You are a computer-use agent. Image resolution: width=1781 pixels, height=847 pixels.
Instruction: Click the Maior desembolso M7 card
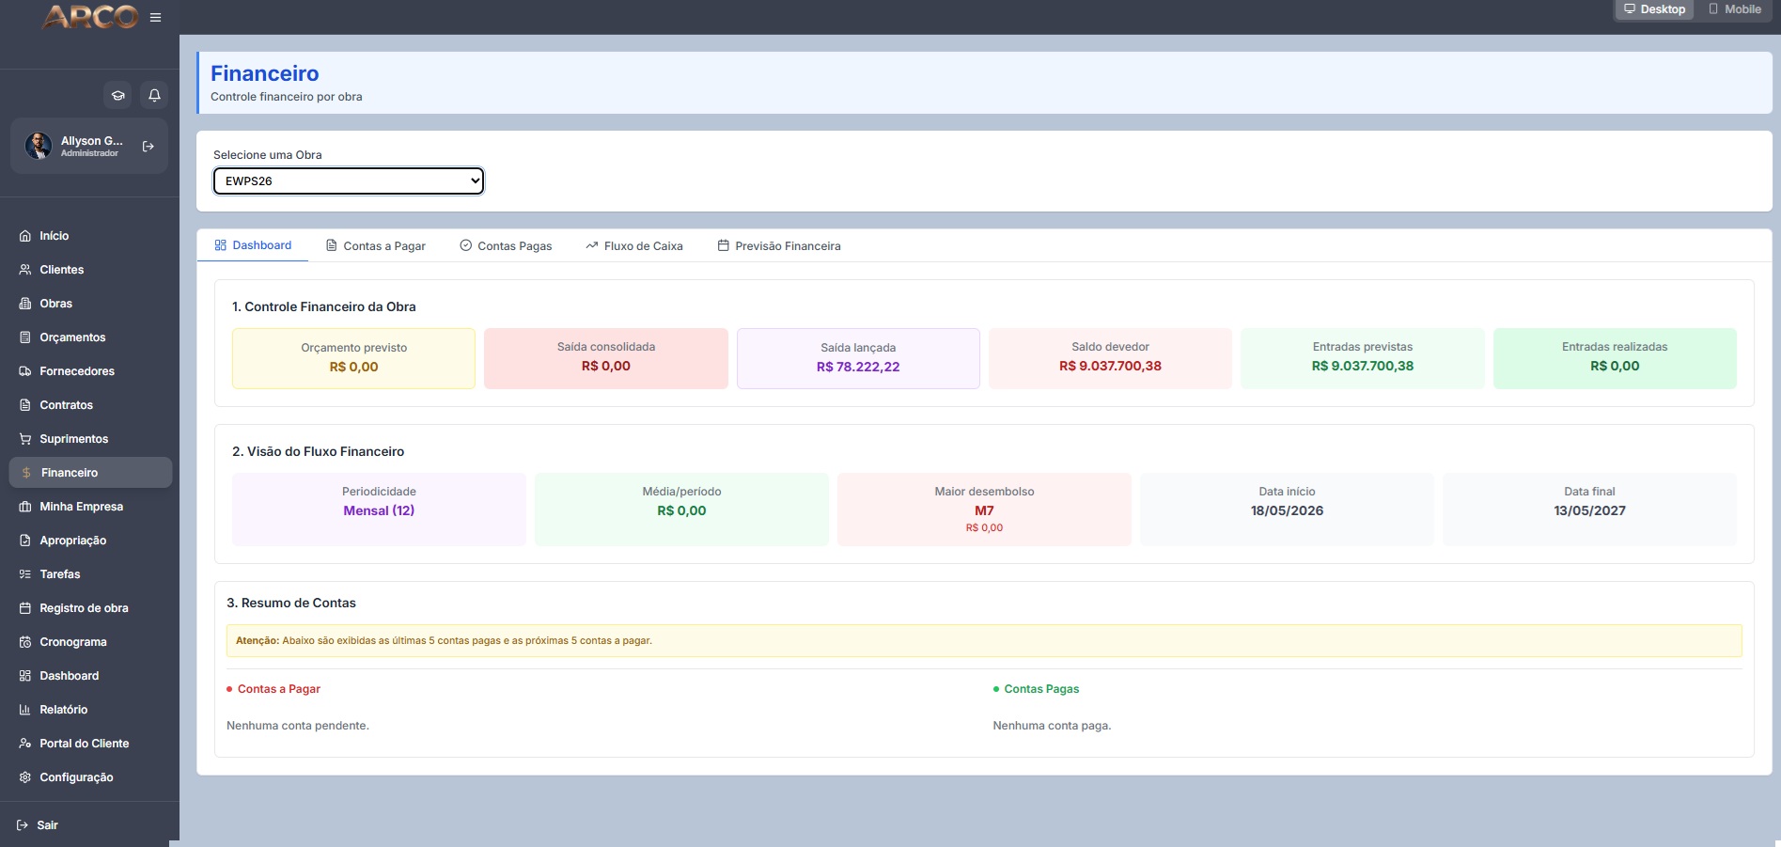[x=984, y=509]
